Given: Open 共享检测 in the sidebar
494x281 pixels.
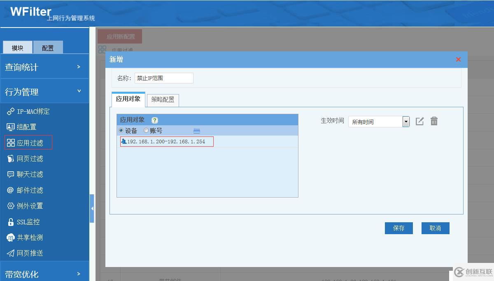Looking at the screenshot, I should (x=30, y=237).
